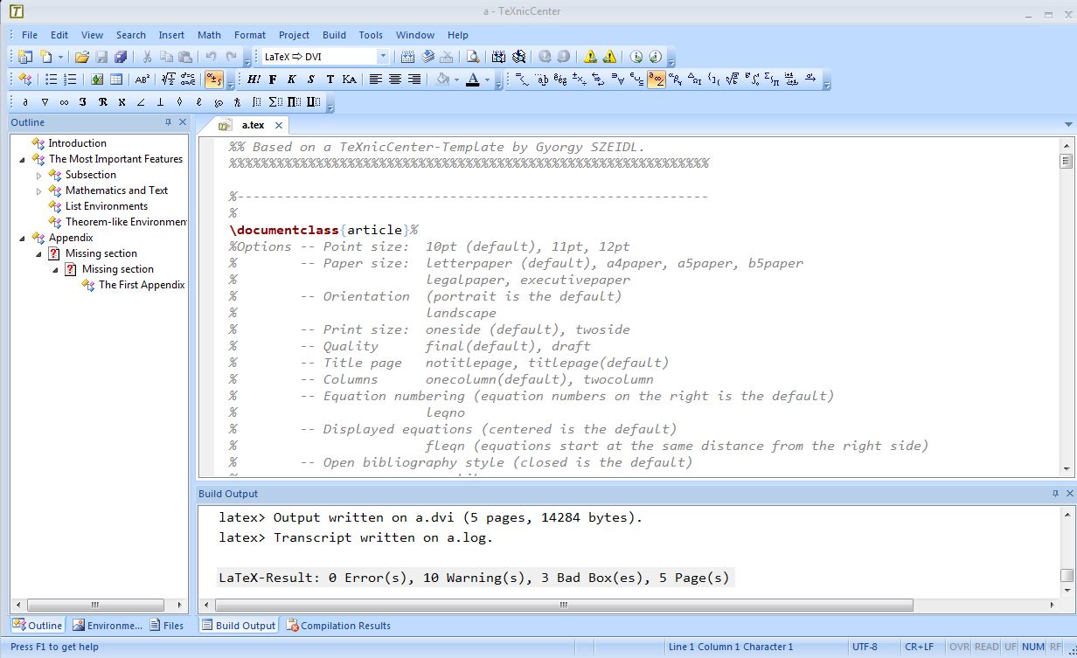Collapse The Most Important Features node
The width and height of the screenshot is (1077, 658).
[23, 159]
